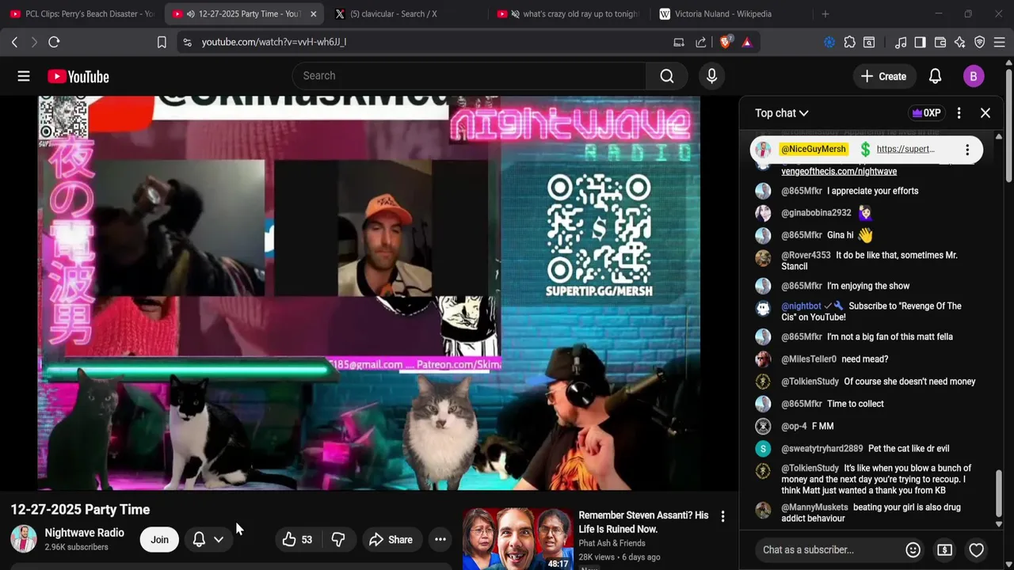Click the install app icon in address bar

point(679,42)
